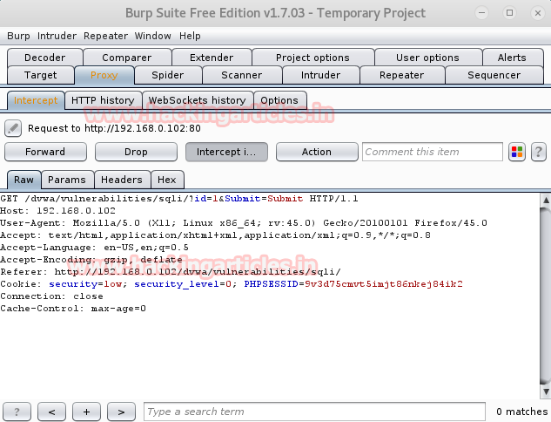This screenshot has height=422, width=551.
Task: Click the GET request line
Action: pos(179,199)
